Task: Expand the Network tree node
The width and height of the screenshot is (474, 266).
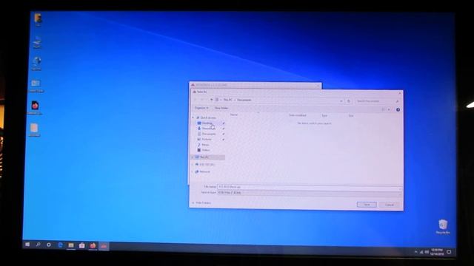Action: (x=193, y=171)
